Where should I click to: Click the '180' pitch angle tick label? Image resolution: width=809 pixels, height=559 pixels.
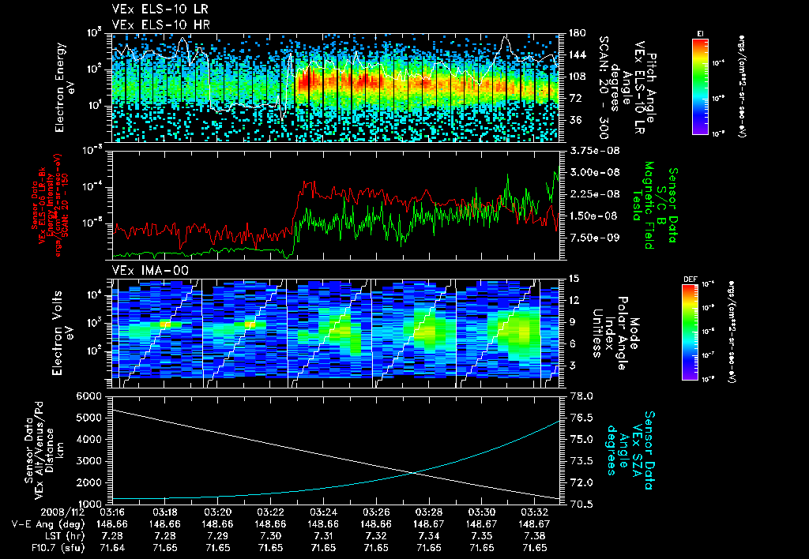pyautogui.click(x=577, y=33)
